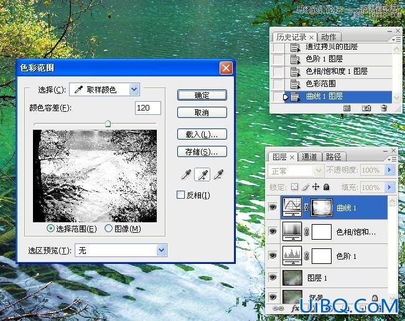Select the plain eyedropper sampling tool
405x321 pixels.
click(x=186, y=174)
